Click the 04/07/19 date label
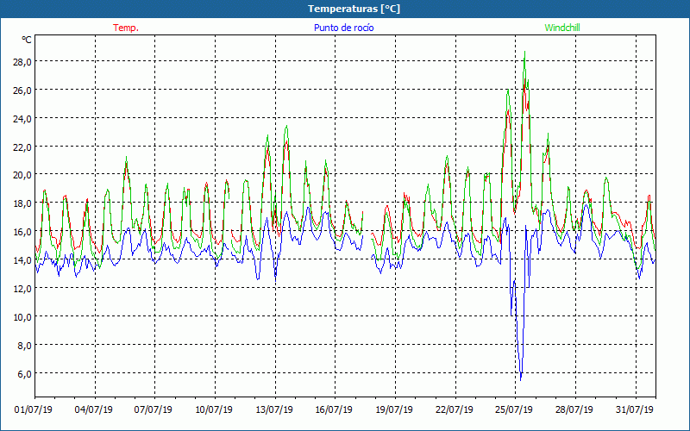 [94, 409]
